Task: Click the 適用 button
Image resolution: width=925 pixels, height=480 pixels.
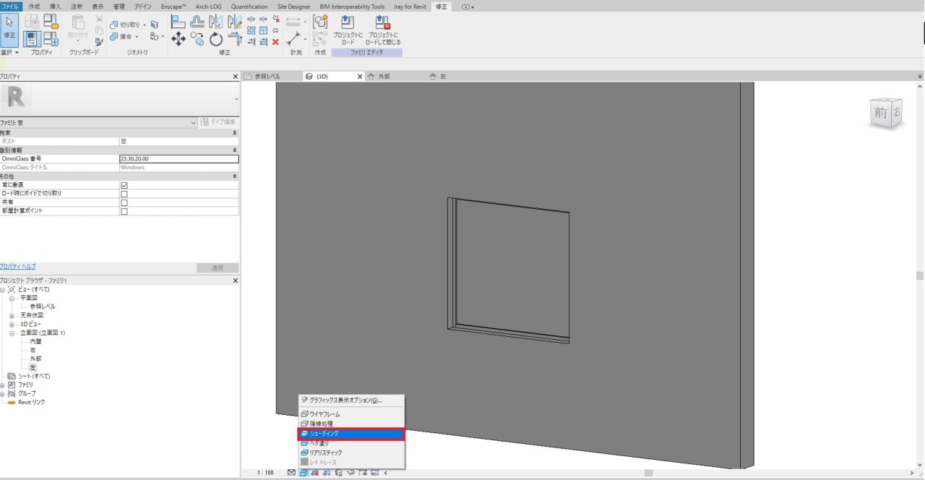Action: pyautogui.click(x=217, y=267)
